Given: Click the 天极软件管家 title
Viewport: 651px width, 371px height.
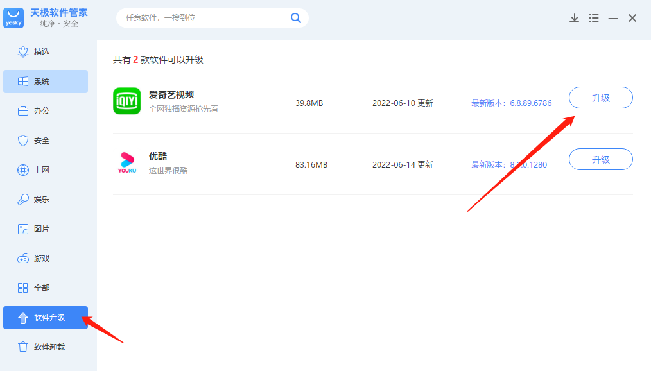Looking at the screenshot, I should (59, 13).
